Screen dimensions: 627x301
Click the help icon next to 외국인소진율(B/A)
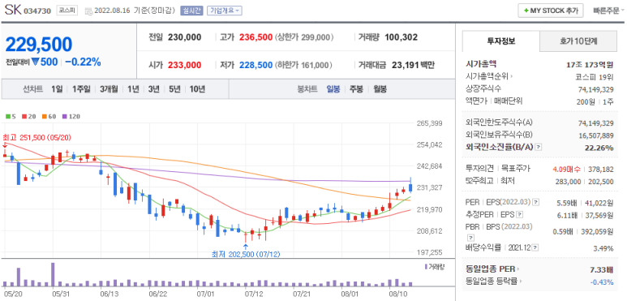[x=539, y=147]
